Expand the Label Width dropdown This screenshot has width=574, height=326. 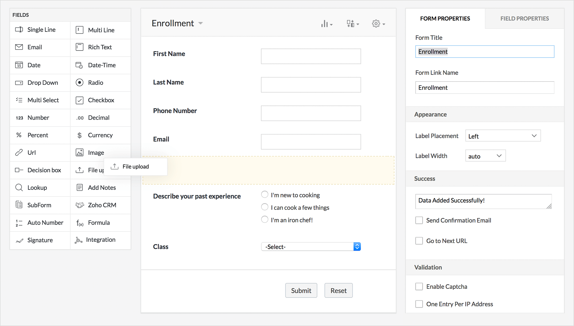(485, 156)
